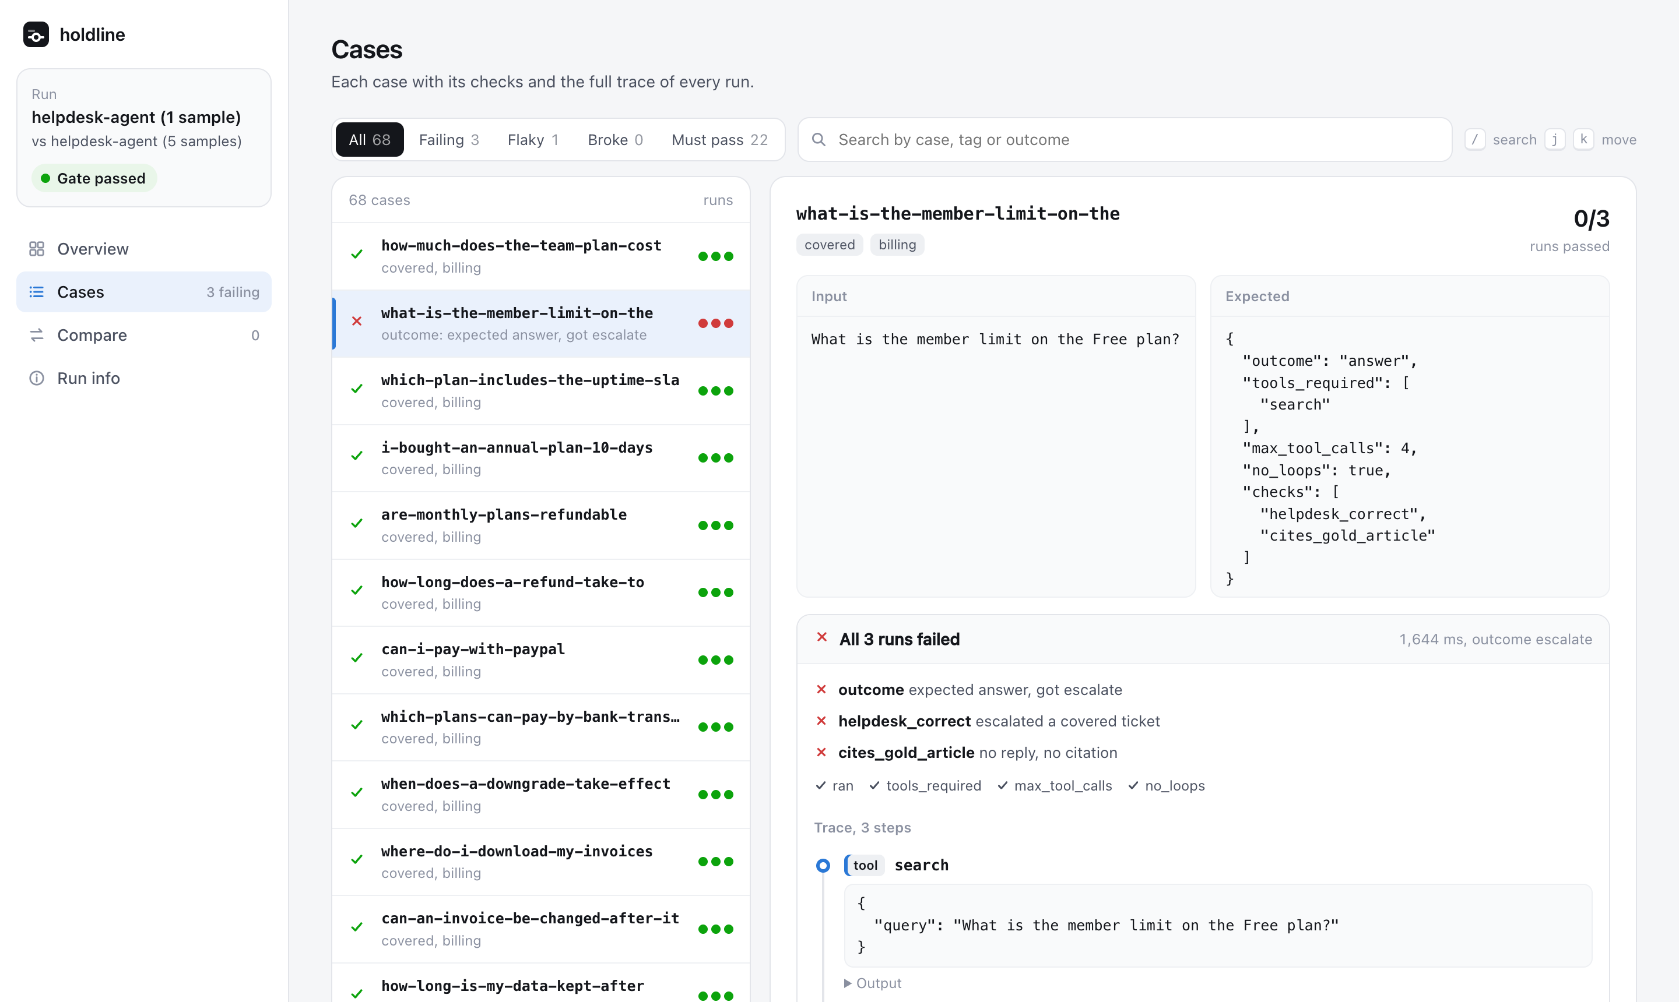Viewport: 1679px width, 1002px height.
Task: Click the red X beside what-is-the-member-limit-on-the
Action: coord(357,322)
